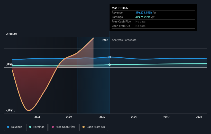
Task: Click the JP¥0 y-axis label
Action: click(x=9, y=64)
